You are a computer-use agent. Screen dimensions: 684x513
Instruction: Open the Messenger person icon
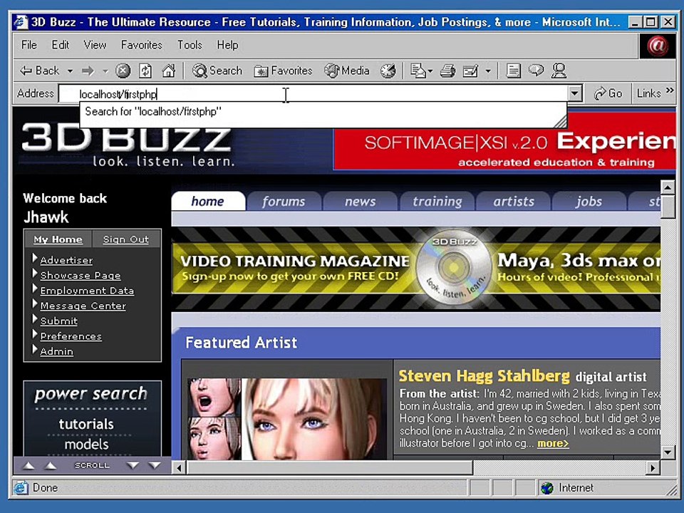point(559,71)
